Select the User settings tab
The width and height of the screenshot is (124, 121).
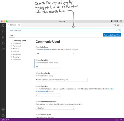(12, 35)
